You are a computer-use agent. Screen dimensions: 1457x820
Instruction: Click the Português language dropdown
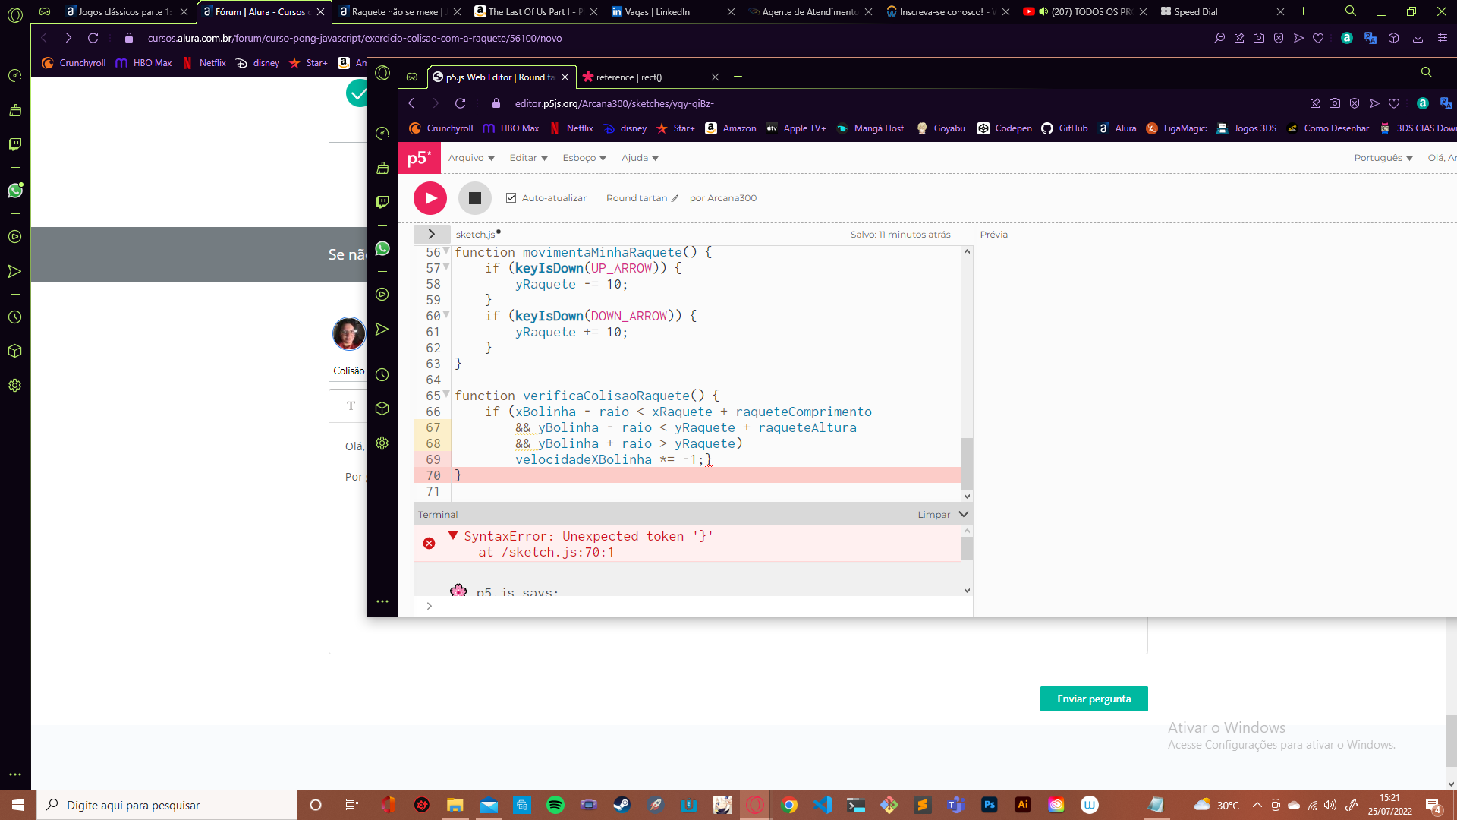(1383, 157)
